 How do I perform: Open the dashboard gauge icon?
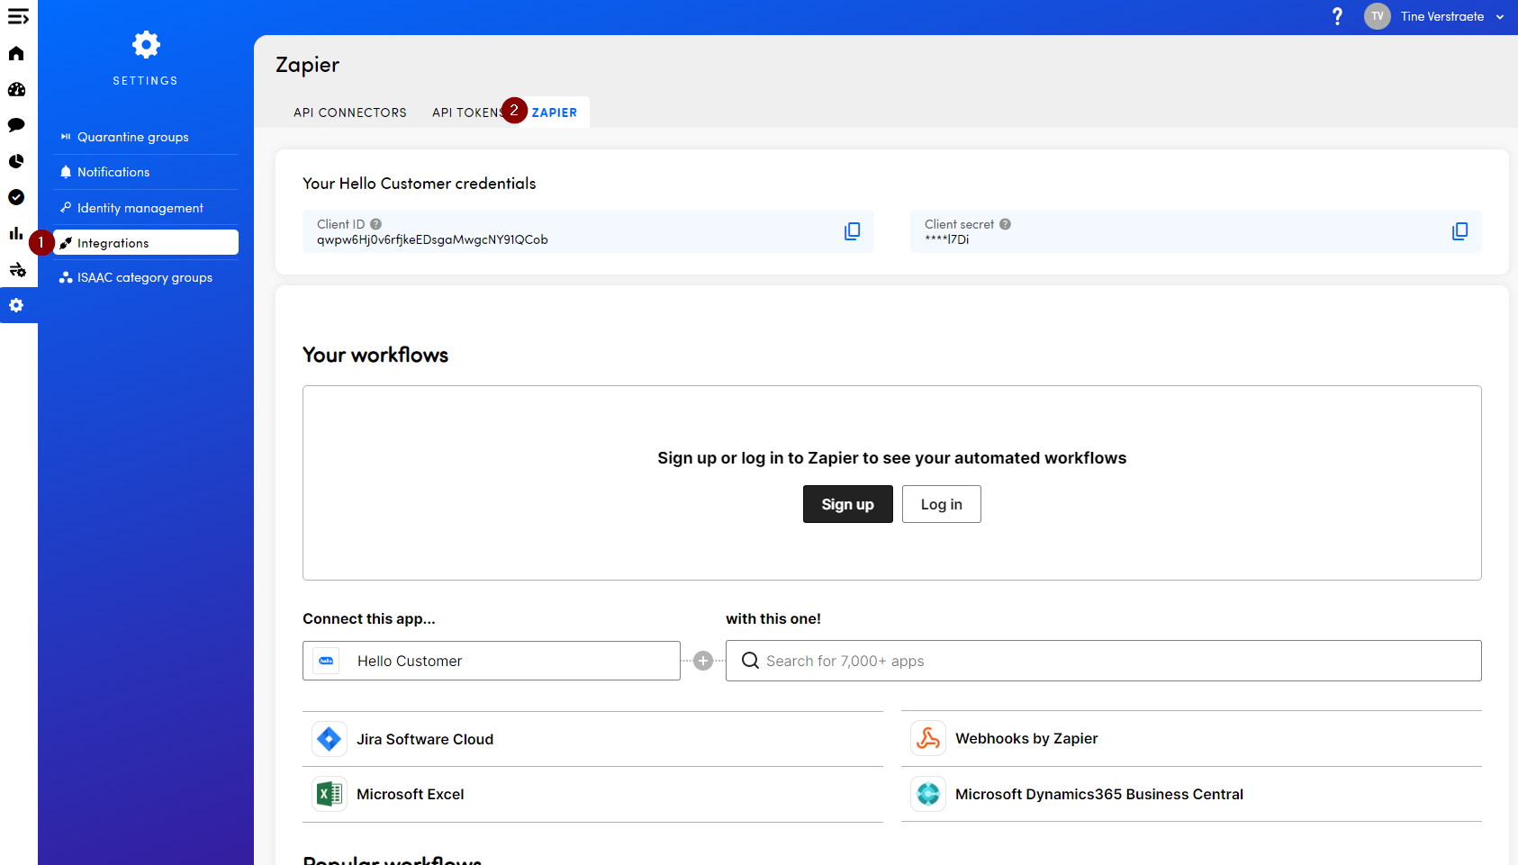(x=16, y=90)
